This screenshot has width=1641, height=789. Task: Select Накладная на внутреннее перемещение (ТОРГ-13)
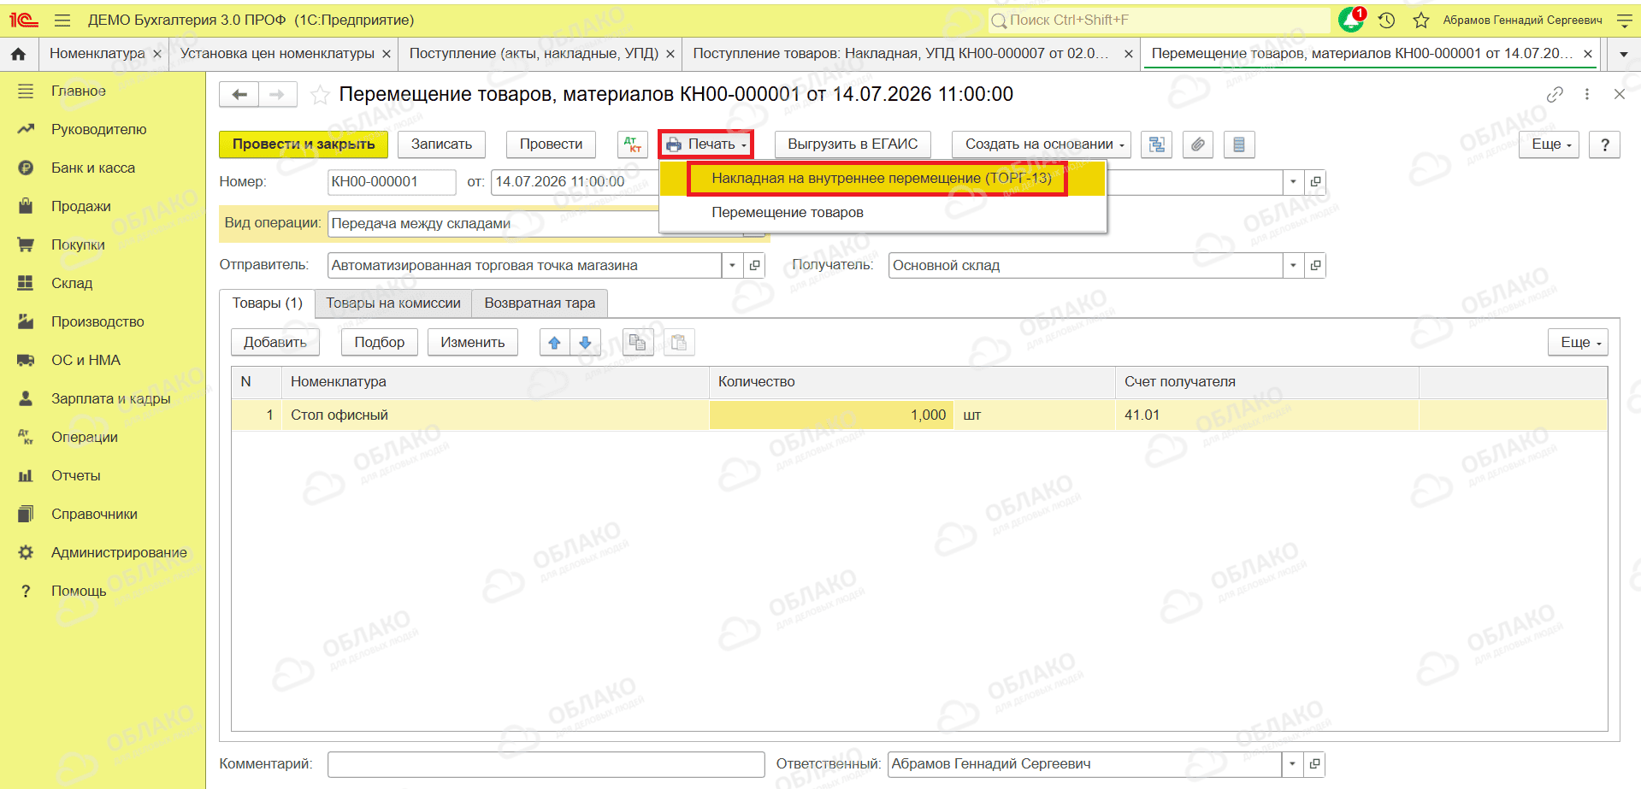tap(882, 179)
